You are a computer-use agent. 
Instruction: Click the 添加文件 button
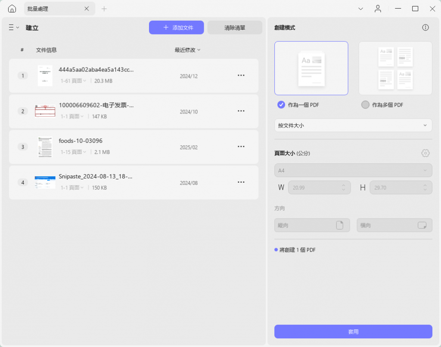[x=176, y=28]
